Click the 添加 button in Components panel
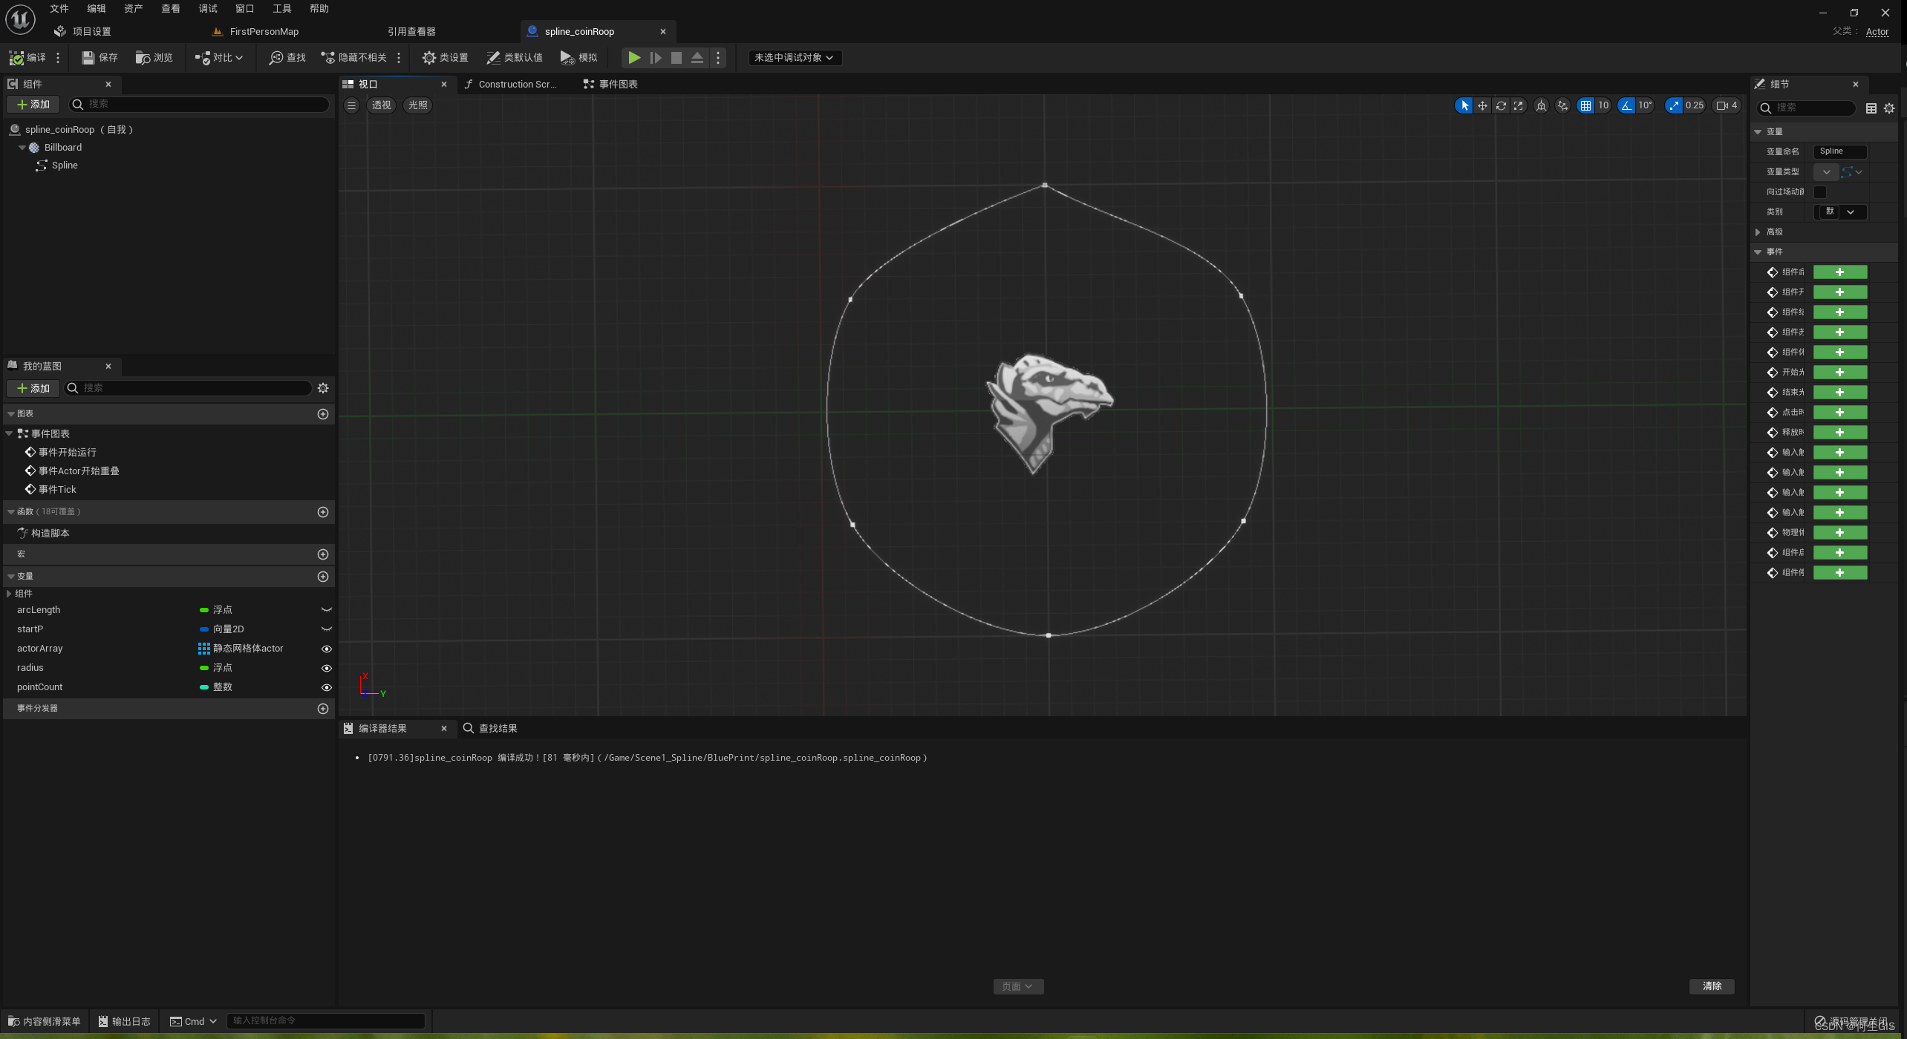 [33, 105]
